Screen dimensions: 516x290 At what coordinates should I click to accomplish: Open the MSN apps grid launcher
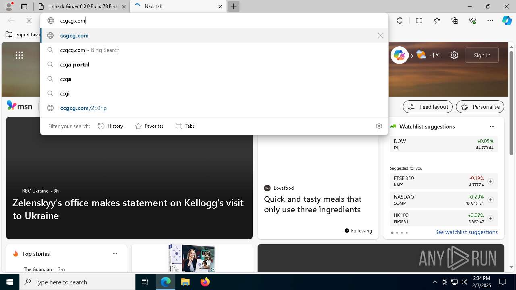(19, 55)
